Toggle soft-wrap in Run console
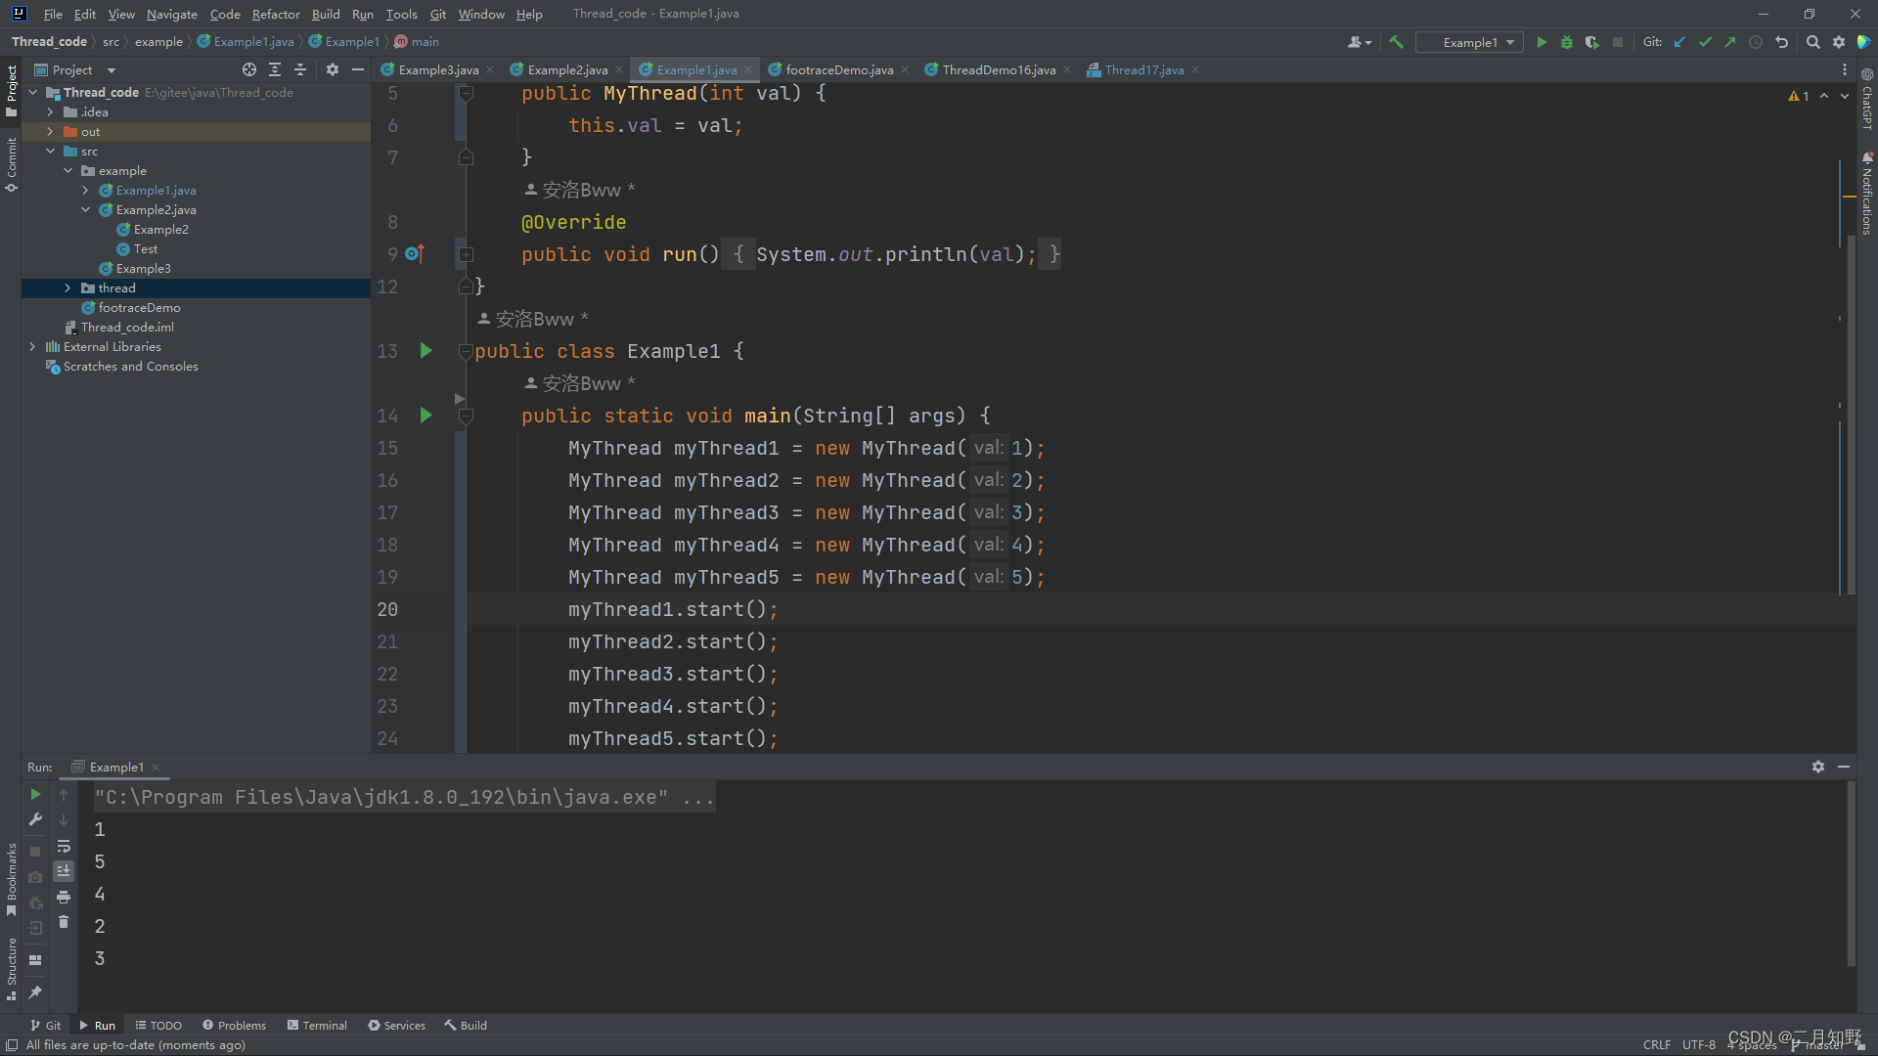This screenshot has height=1056, width=1878. [64, 846]
